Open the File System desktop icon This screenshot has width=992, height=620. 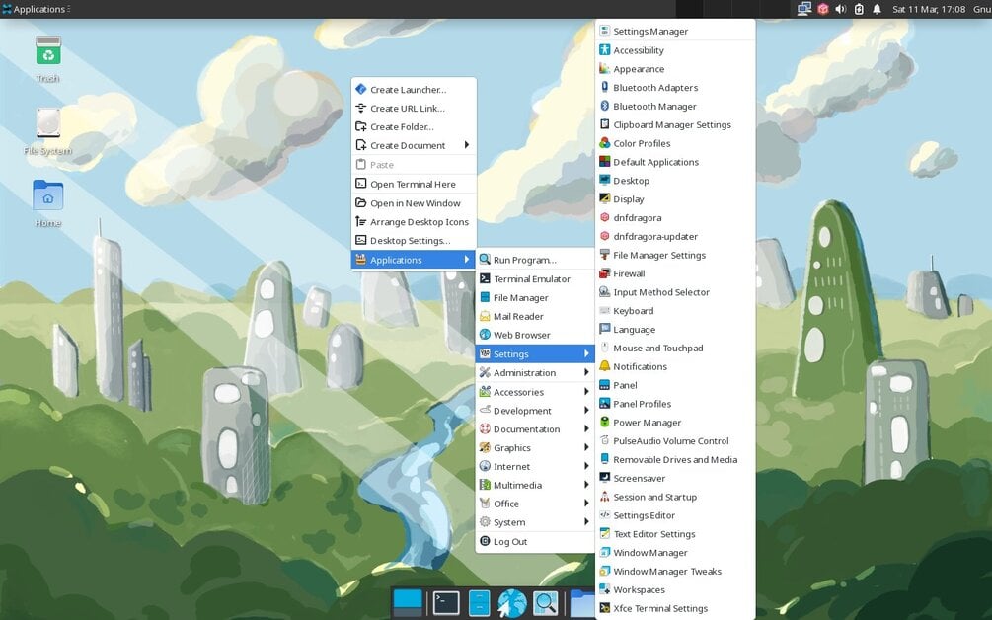[x=48, y=122]
